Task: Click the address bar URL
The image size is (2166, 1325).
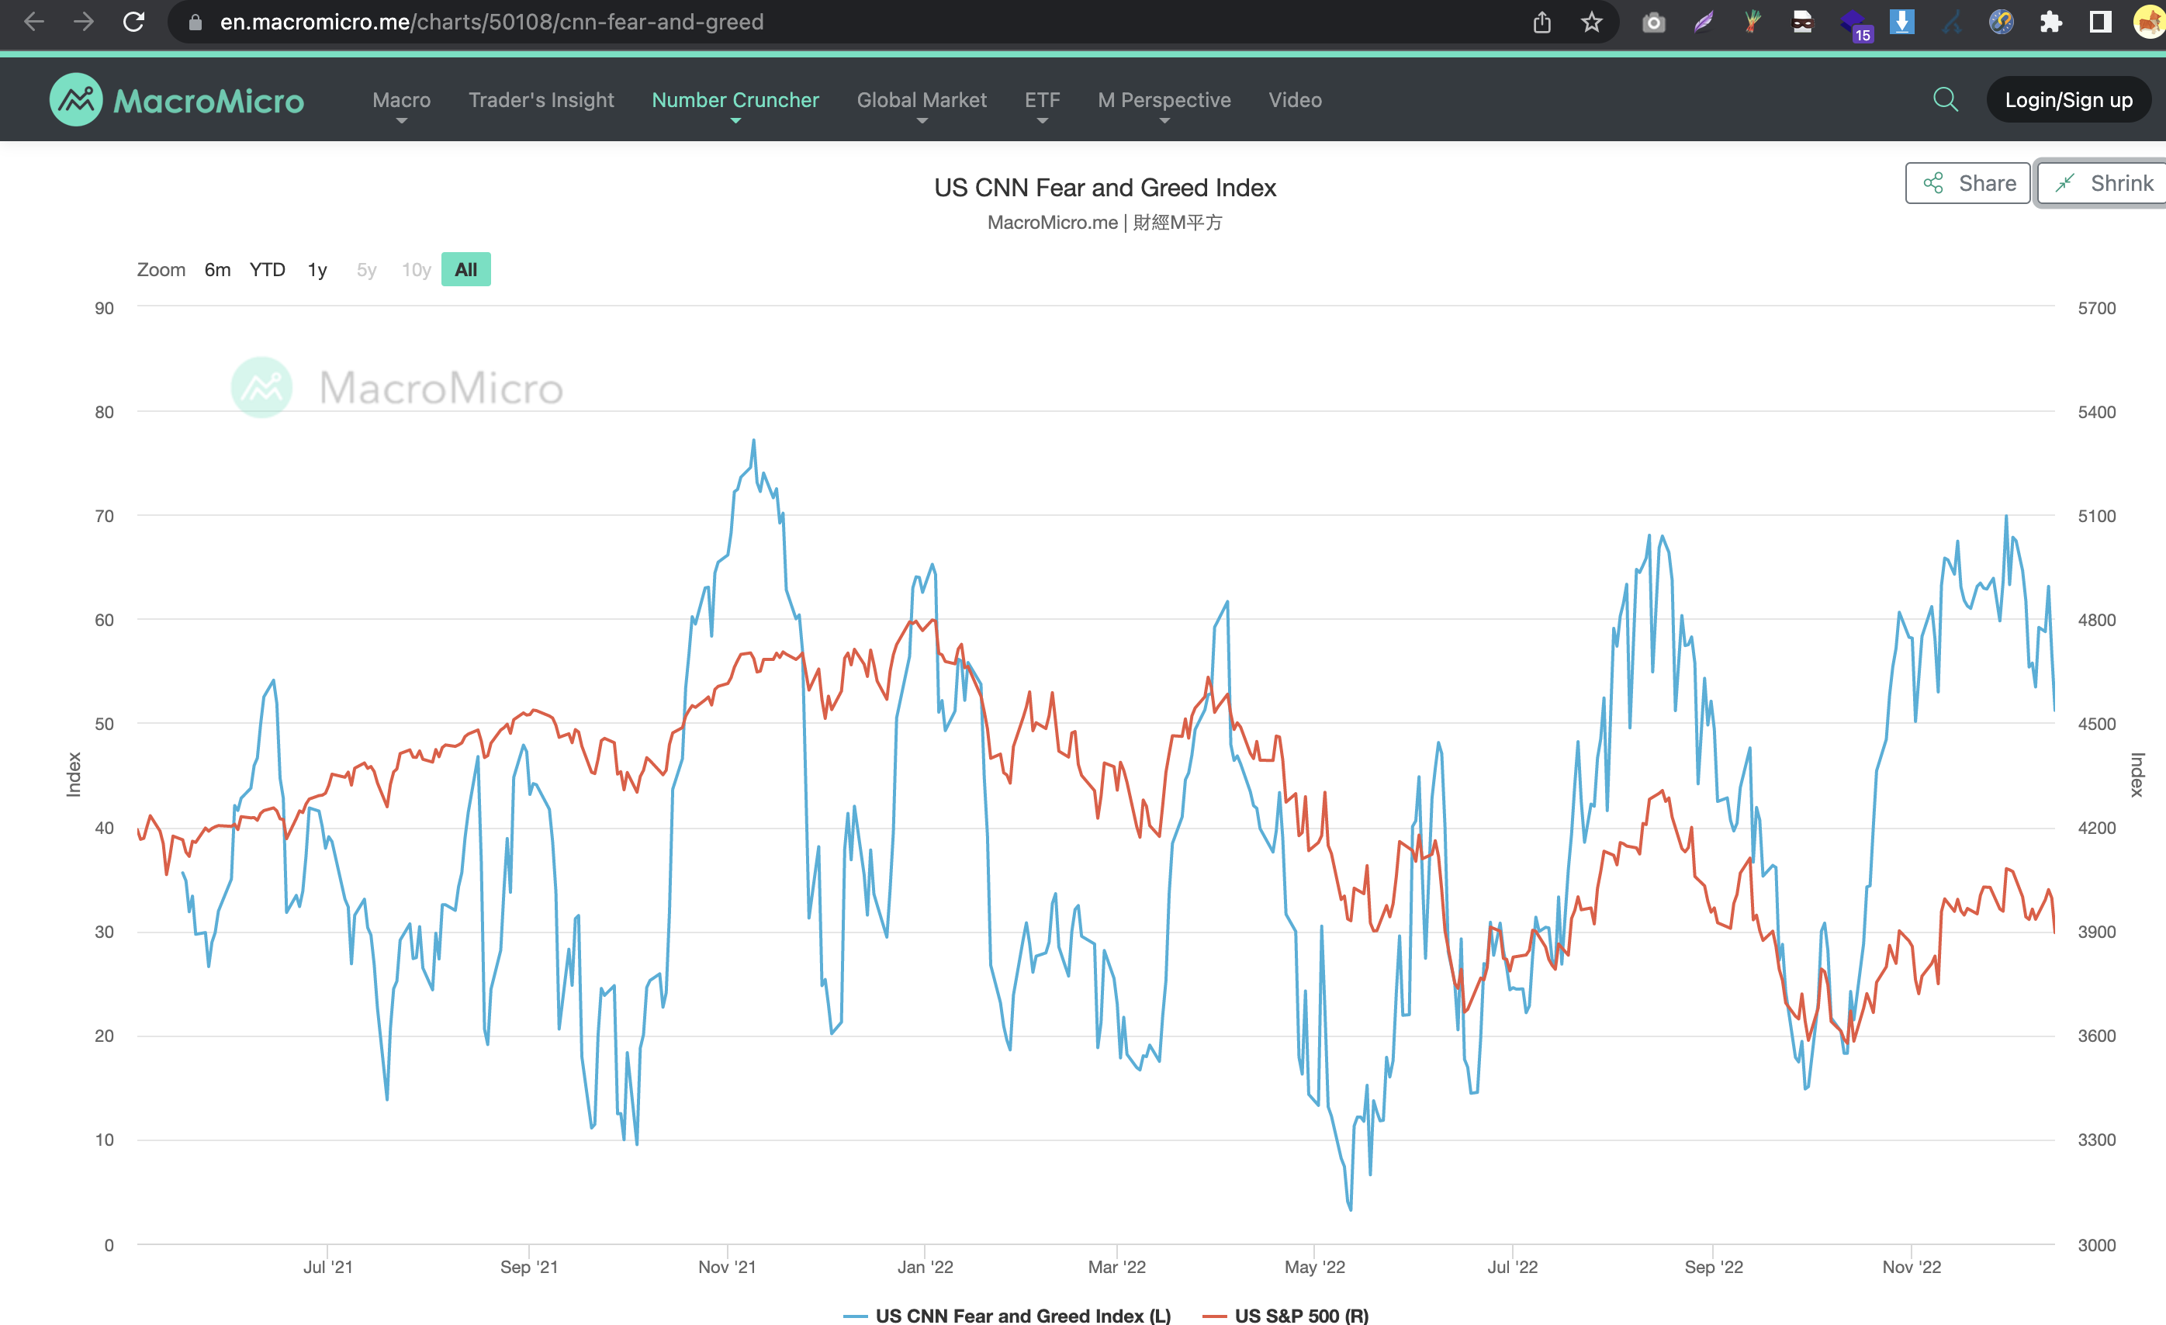Action: [491, 22]
